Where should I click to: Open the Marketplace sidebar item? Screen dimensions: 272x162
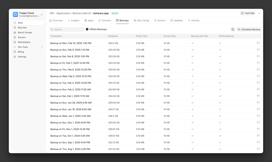pos(24,42)
